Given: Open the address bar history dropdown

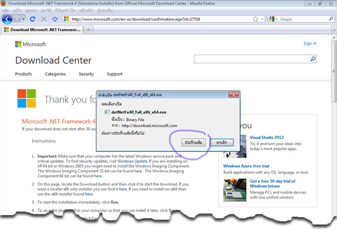Looking at the screenshot, I should click(262, 19).
